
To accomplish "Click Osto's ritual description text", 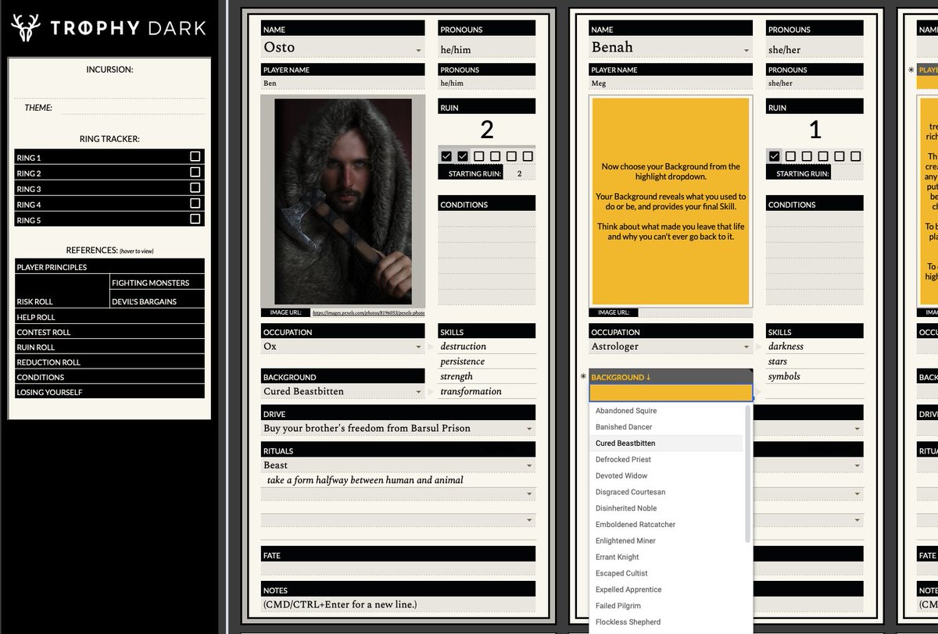I will (365, 480).
